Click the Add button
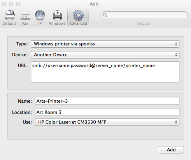This screenshot has width=191, height=160. 171,150
